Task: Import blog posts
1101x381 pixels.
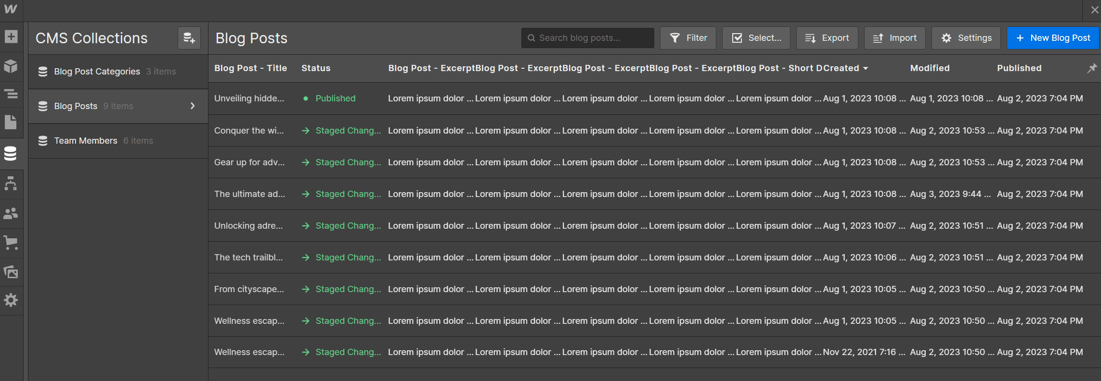Action: tap(894, 38)
